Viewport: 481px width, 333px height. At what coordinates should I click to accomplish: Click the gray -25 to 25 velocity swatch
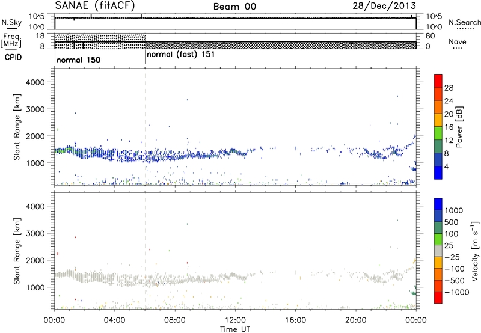(x=438, y=251)
